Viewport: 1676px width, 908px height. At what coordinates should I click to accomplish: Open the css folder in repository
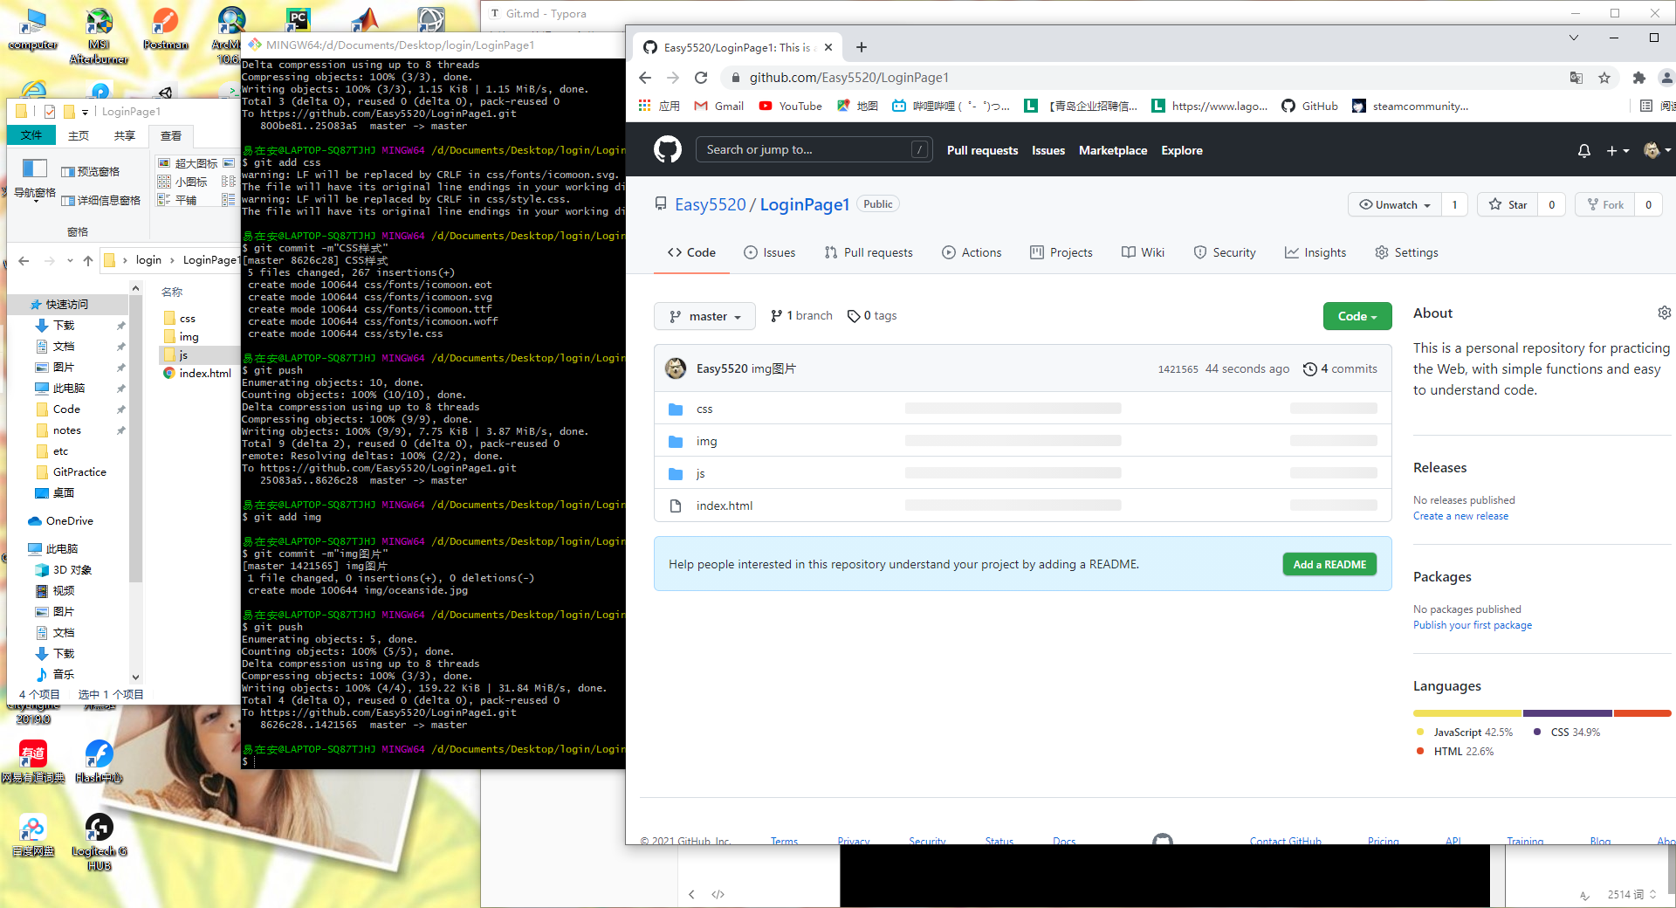click(704, 409)
